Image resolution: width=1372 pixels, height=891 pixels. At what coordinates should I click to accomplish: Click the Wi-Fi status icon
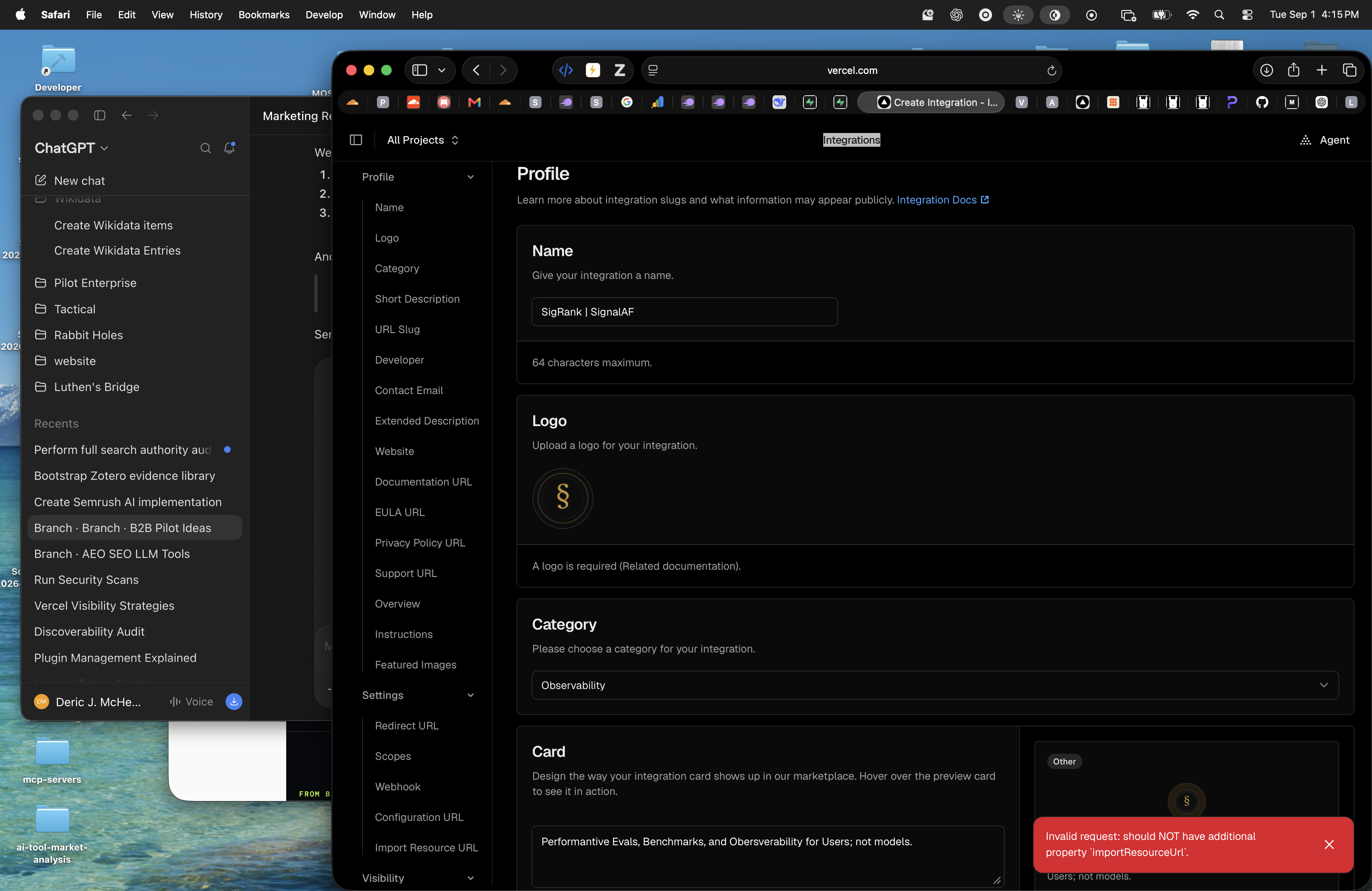1192,15
